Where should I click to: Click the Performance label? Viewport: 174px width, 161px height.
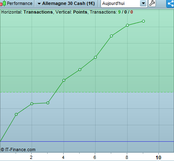tap(20, 3)
